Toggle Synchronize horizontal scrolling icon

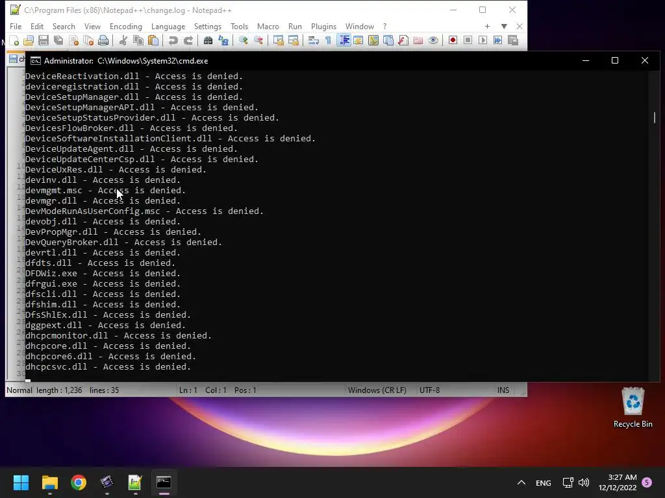coord(294,40)
